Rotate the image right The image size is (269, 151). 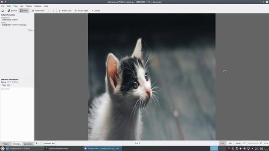[82, 10]
